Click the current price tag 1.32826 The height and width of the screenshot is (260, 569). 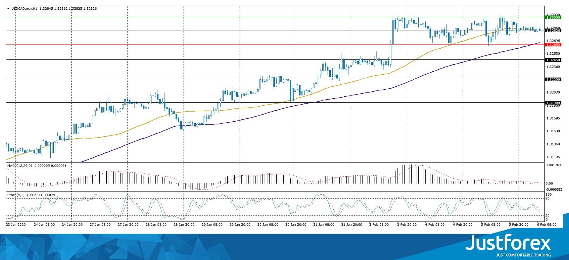click(553, 30)
